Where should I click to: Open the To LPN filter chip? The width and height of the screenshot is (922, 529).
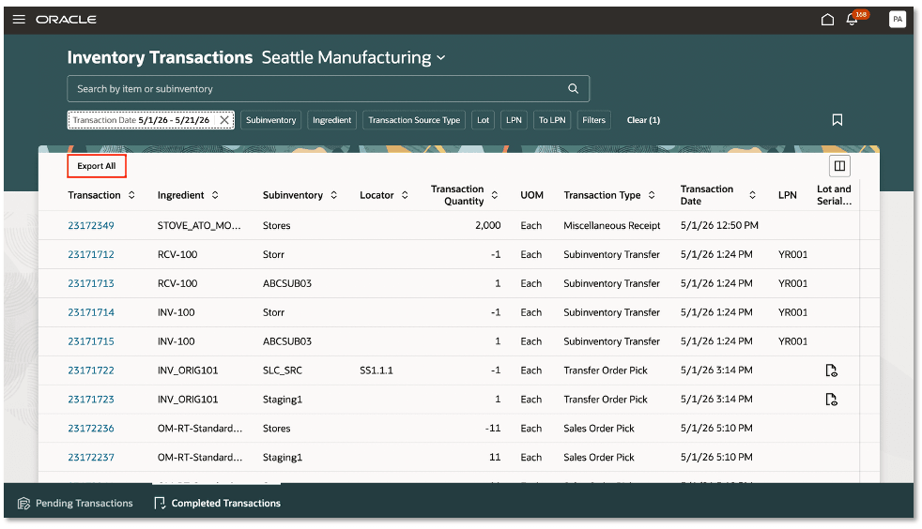[552, 120]
